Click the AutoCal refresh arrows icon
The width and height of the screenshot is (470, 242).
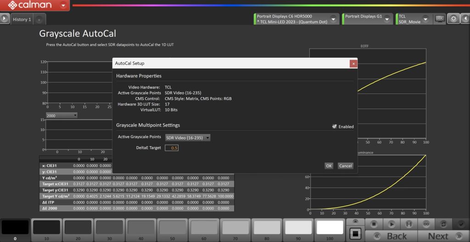tap(443, 224)
